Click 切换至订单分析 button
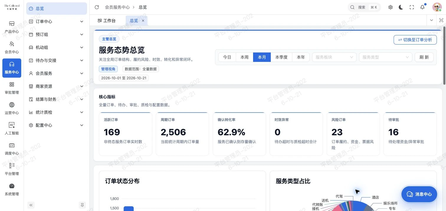Image resolution: width=446 pixels, height=211 pixels. 415,40
